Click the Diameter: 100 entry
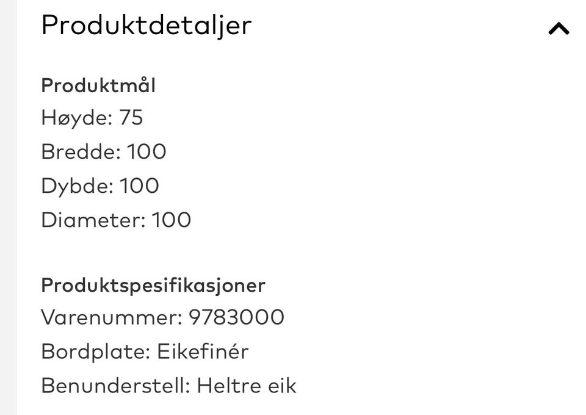 point(115,220)
